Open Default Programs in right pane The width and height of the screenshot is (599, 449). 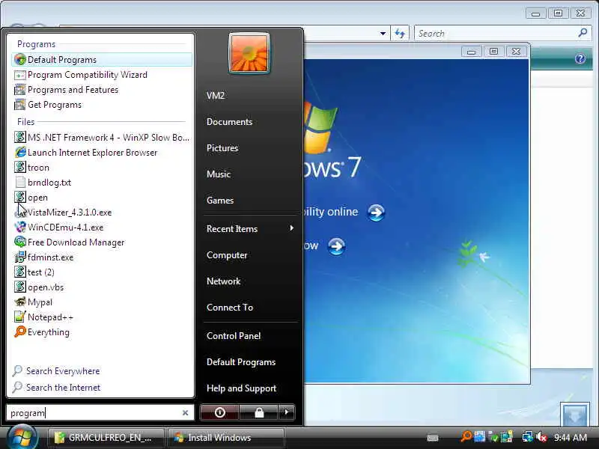[241, 362]
